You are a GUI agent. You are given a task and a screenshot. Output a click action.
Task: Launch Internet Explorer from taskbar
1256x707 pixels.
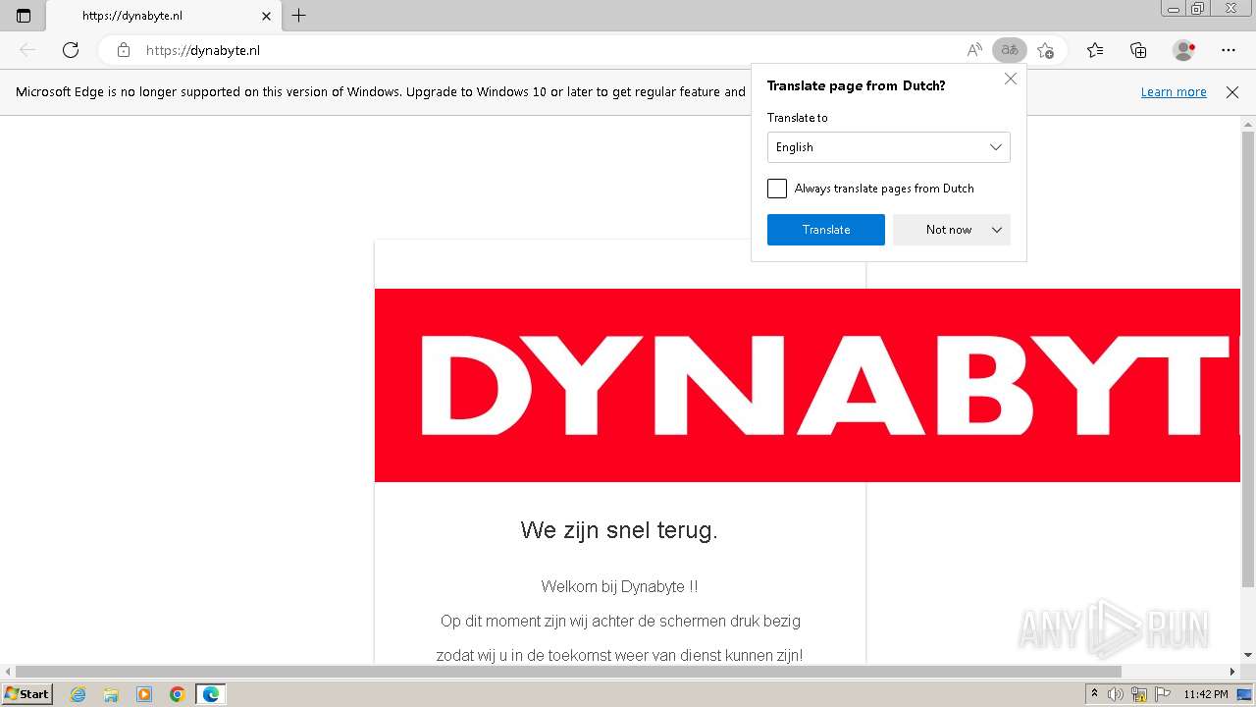tap(78, 694)
